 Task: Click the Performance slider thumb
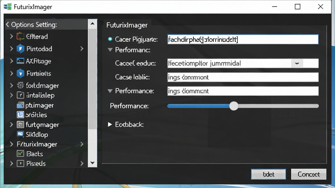tap(234, 106)
